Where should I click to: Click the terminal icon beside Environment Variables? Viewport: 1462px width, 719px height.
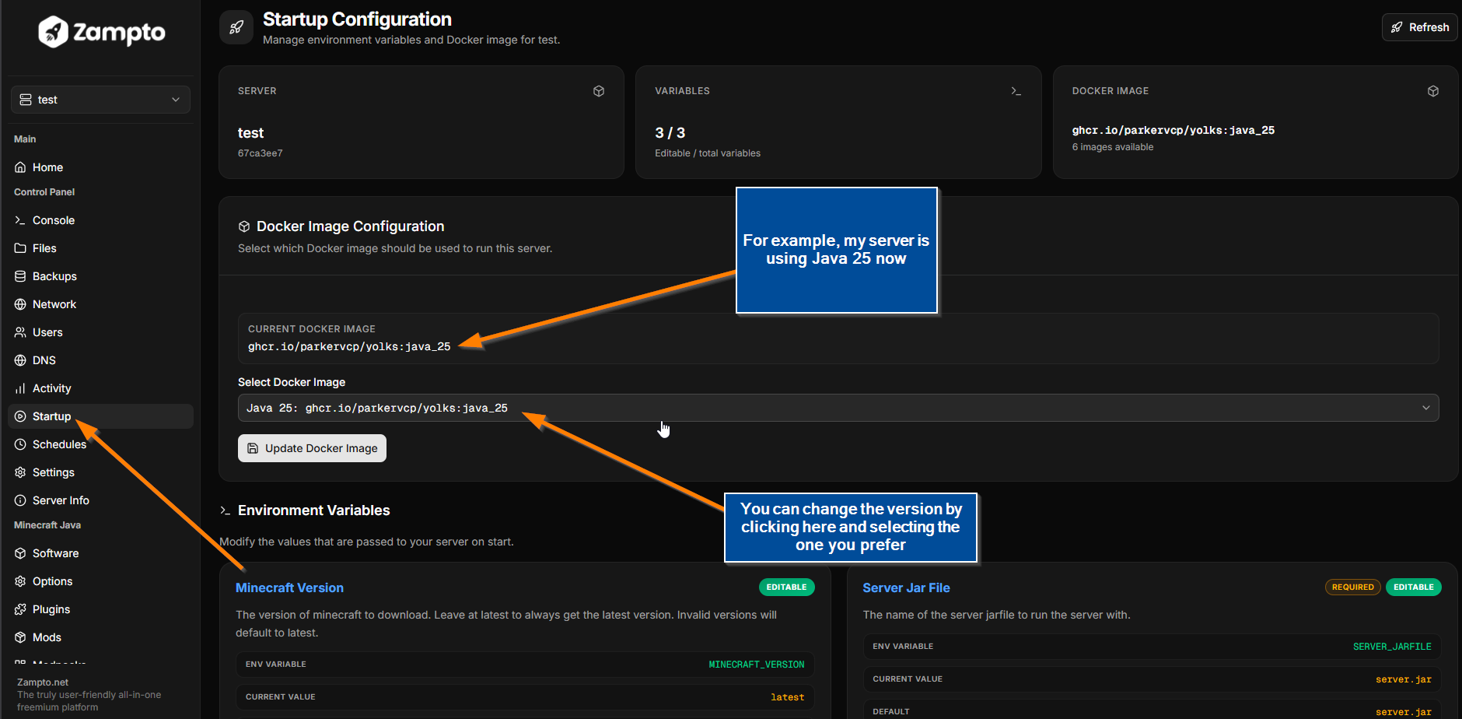coord(225,510)
